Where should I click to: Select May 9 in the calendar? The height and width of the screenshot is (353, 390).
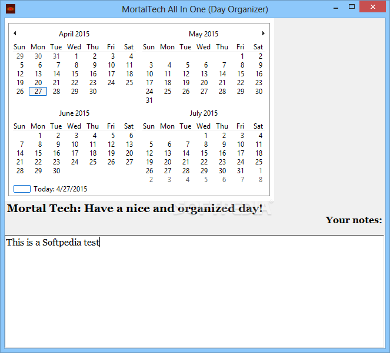261,65
